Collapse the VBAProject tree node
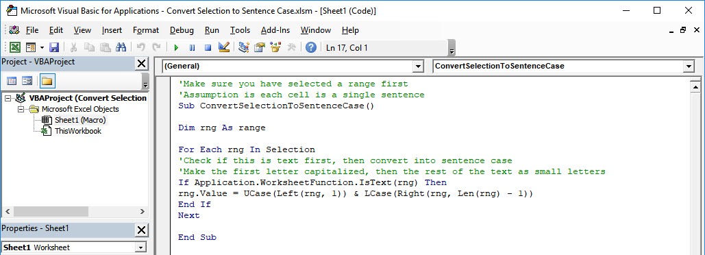705x255 pixels. point(8,98)
